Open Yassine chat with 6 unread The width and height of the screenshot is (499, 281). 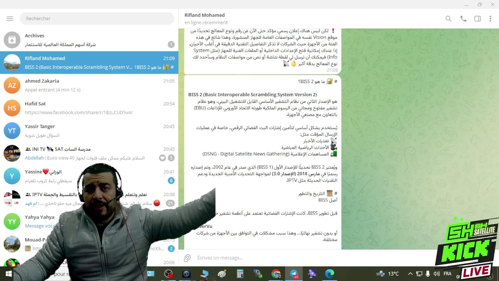coord(89,176)
